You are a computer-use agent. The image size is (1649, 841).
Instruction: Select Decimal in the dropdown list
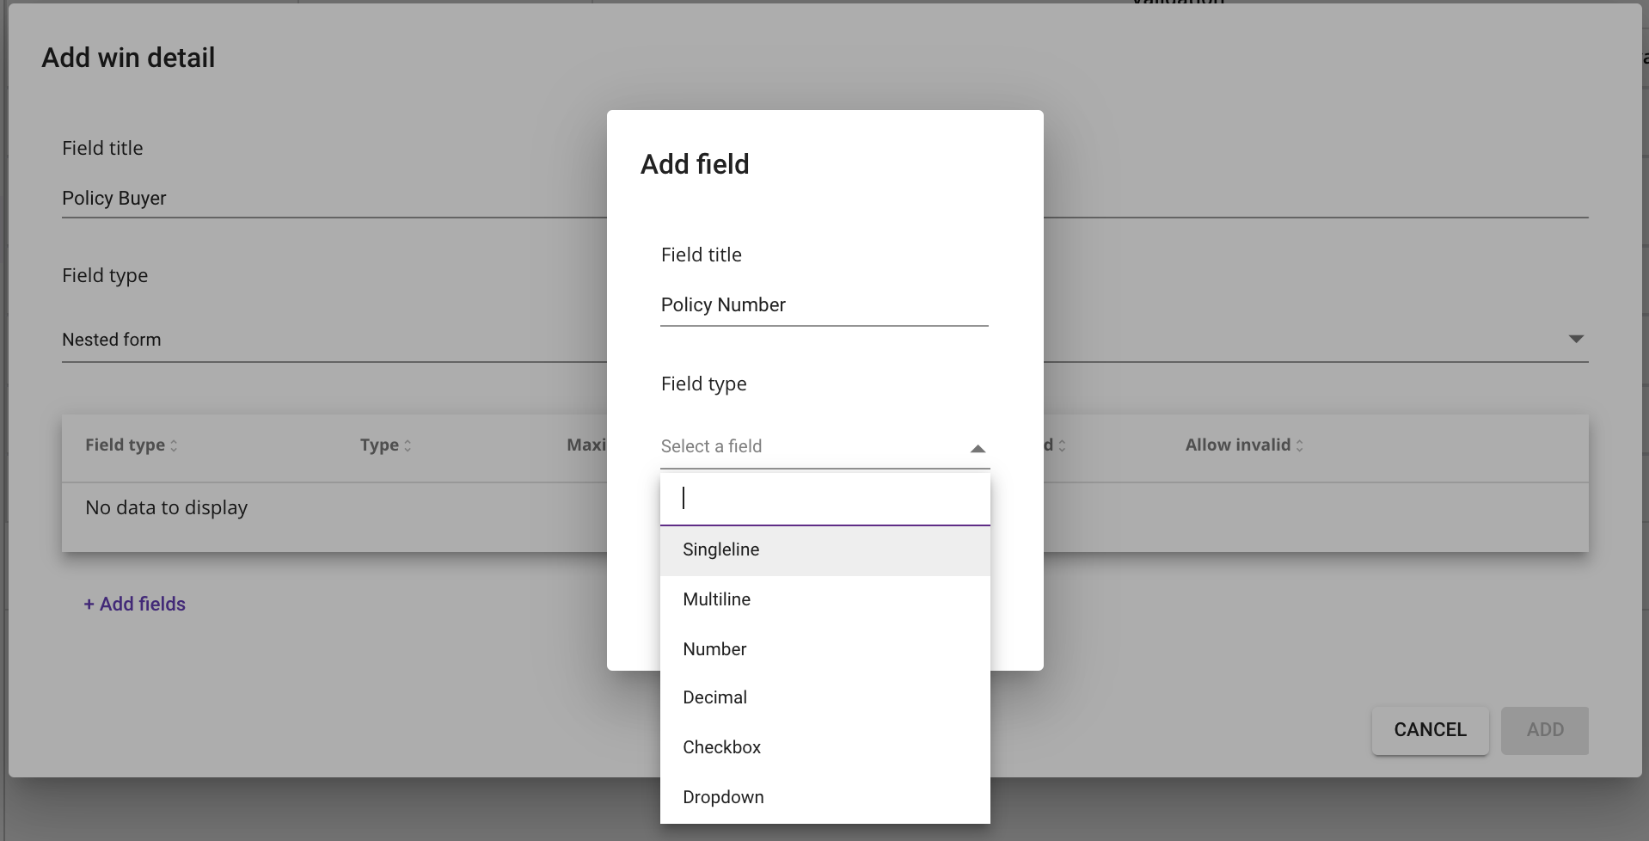(x=714, y=697)
